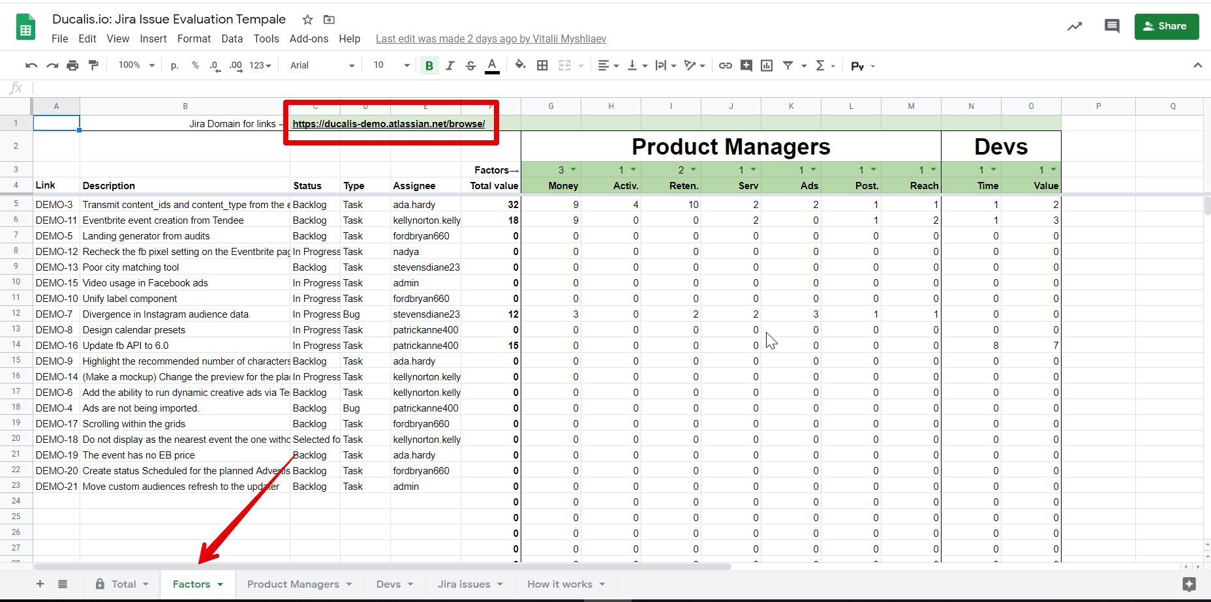Open the Arial font dropdown
Viewport: 1211px width, 602px height.
[x=322, y=65]
